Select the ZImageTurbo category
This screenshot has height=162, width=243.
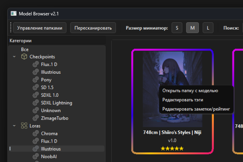(55, 118)
